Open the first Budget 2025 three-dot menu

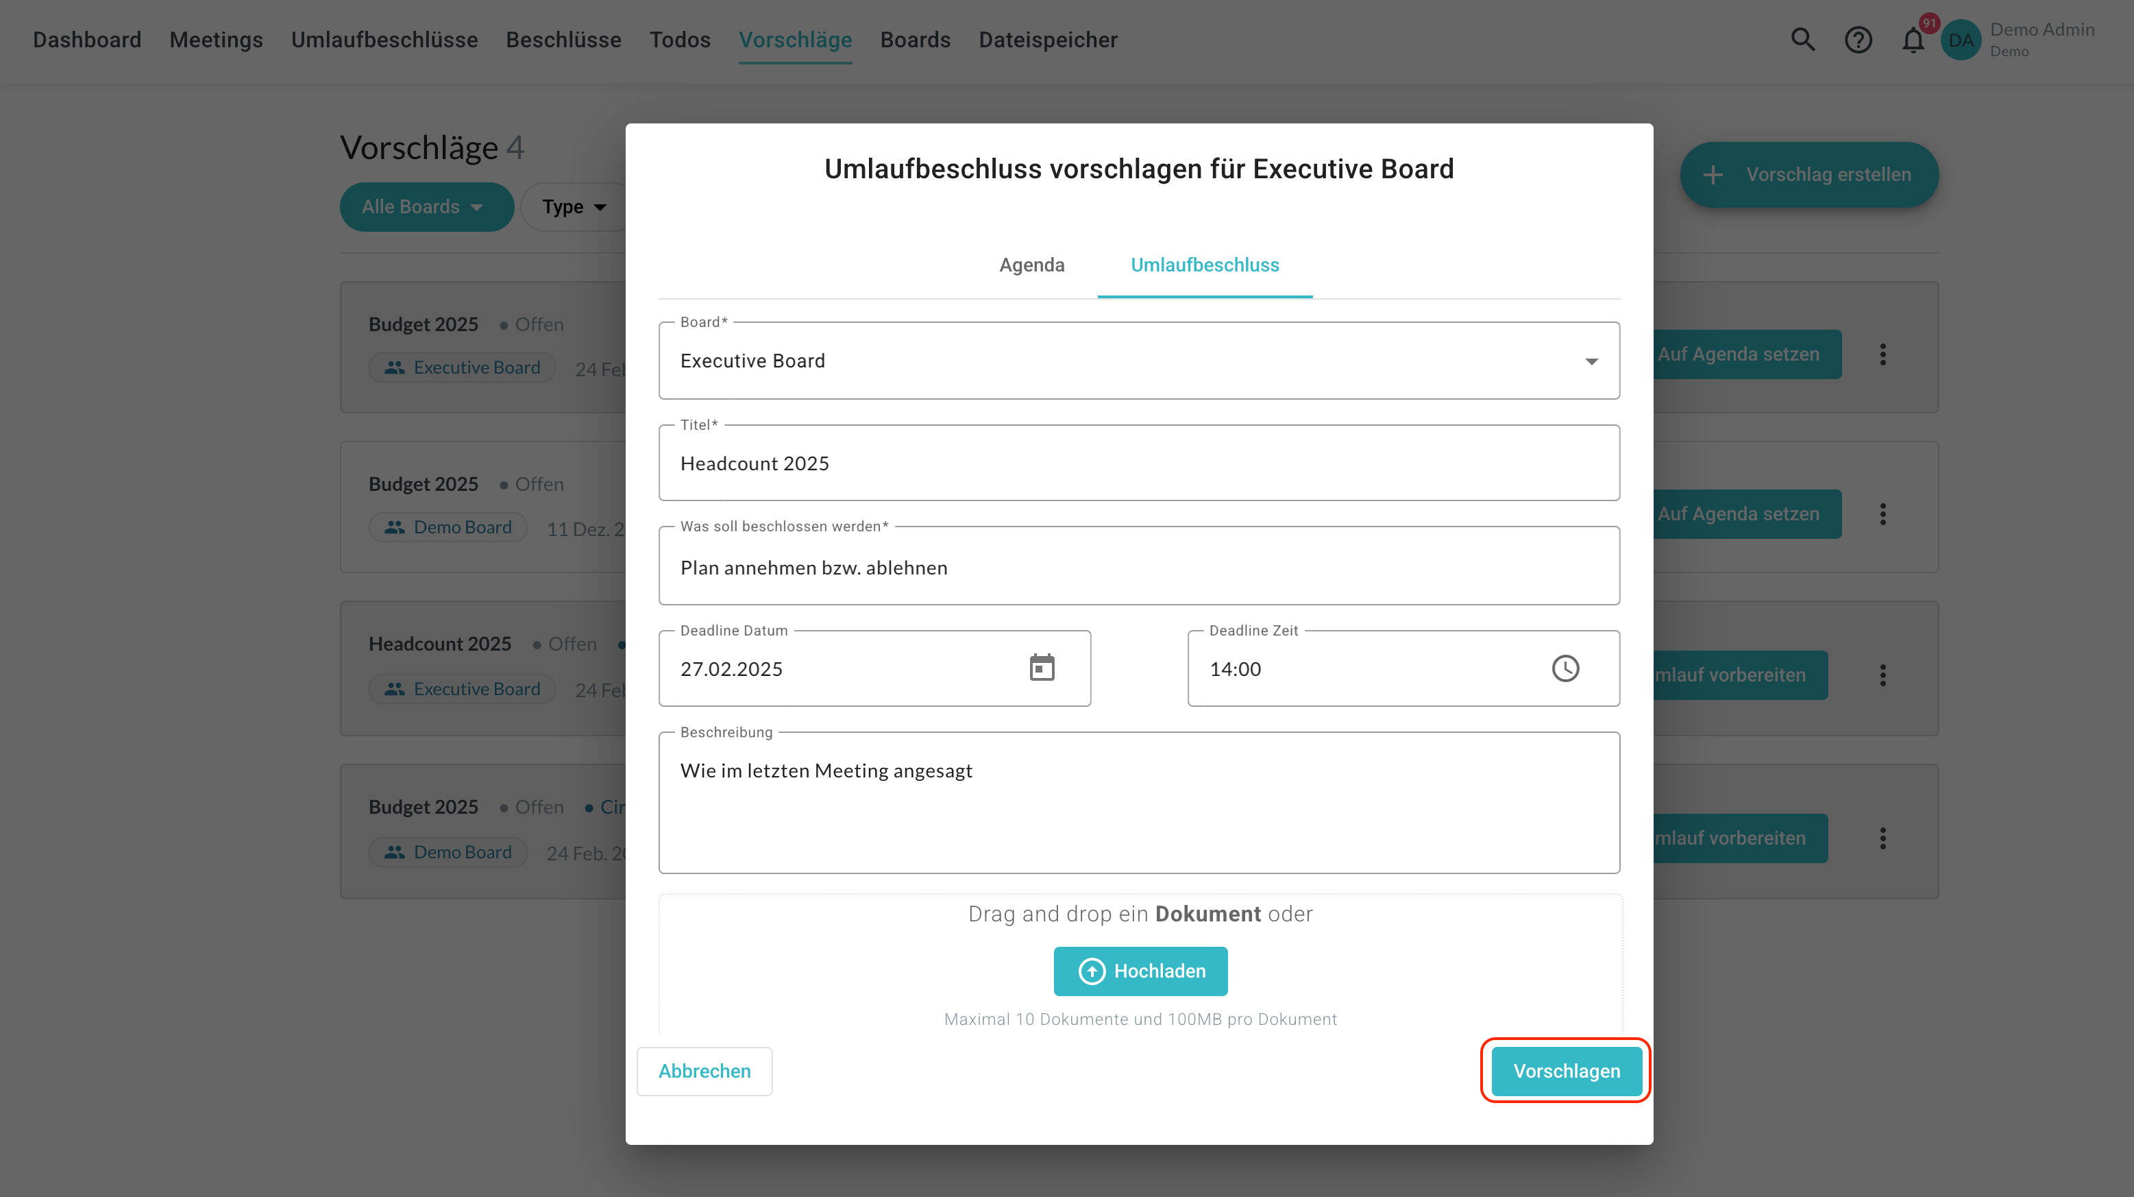click(1883, 355)
